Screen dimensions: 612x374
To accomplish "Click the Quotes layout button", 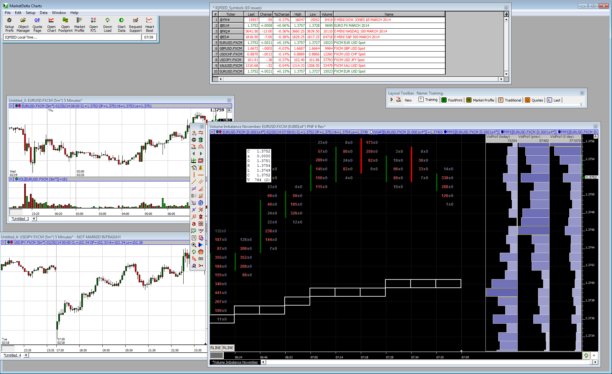I will (x=534, y=100).
